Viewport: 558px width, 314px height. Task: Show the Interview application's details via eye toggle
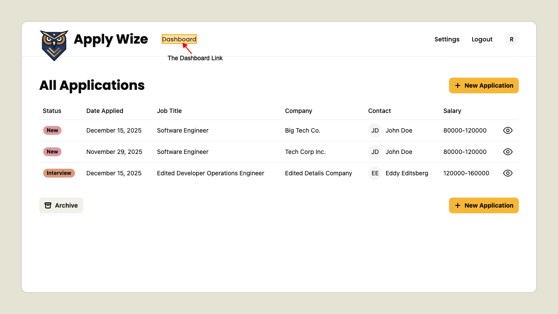click(x=507, y=173)
